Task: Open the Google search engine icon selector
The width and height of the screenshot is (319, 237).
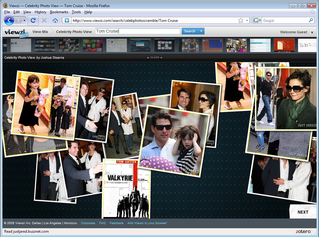Action: (x=257, y=20)
